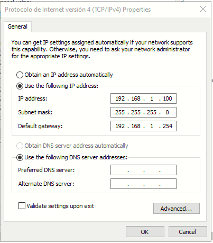Click the third IP address octet showing 1
This screenshot has width=213, height=243.
(x=152, y=98)
